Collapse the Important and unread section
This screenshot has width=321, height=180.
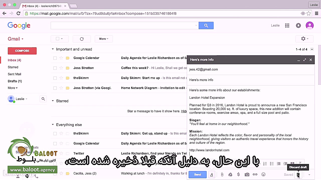(x=53, y=49)
